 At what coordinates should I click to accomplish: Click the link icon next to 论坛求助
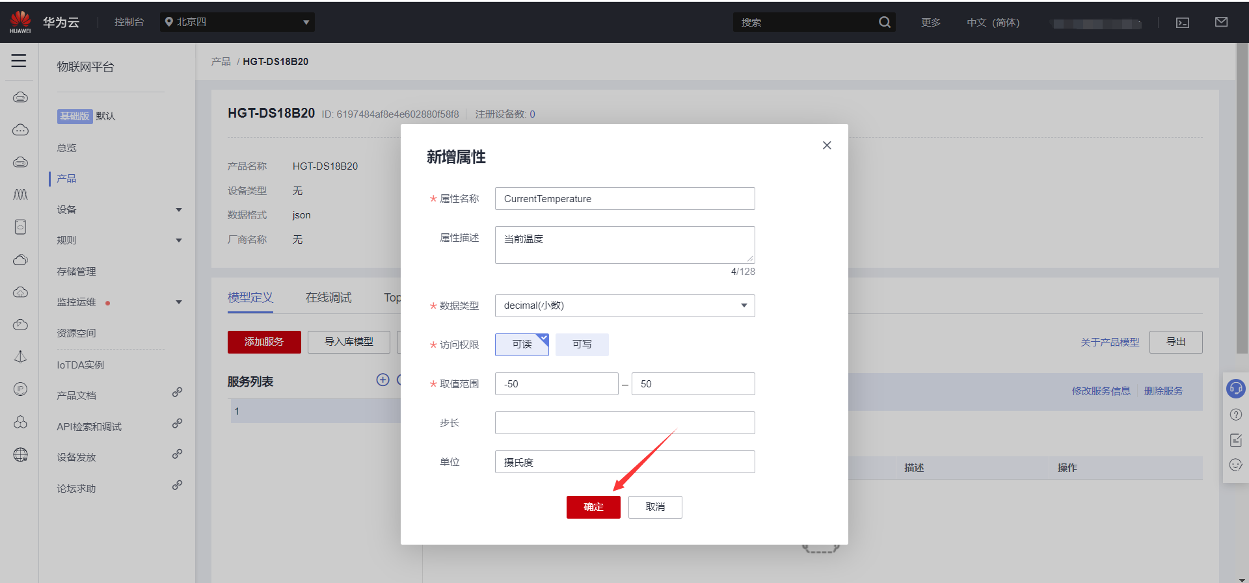tap(177, 486)
